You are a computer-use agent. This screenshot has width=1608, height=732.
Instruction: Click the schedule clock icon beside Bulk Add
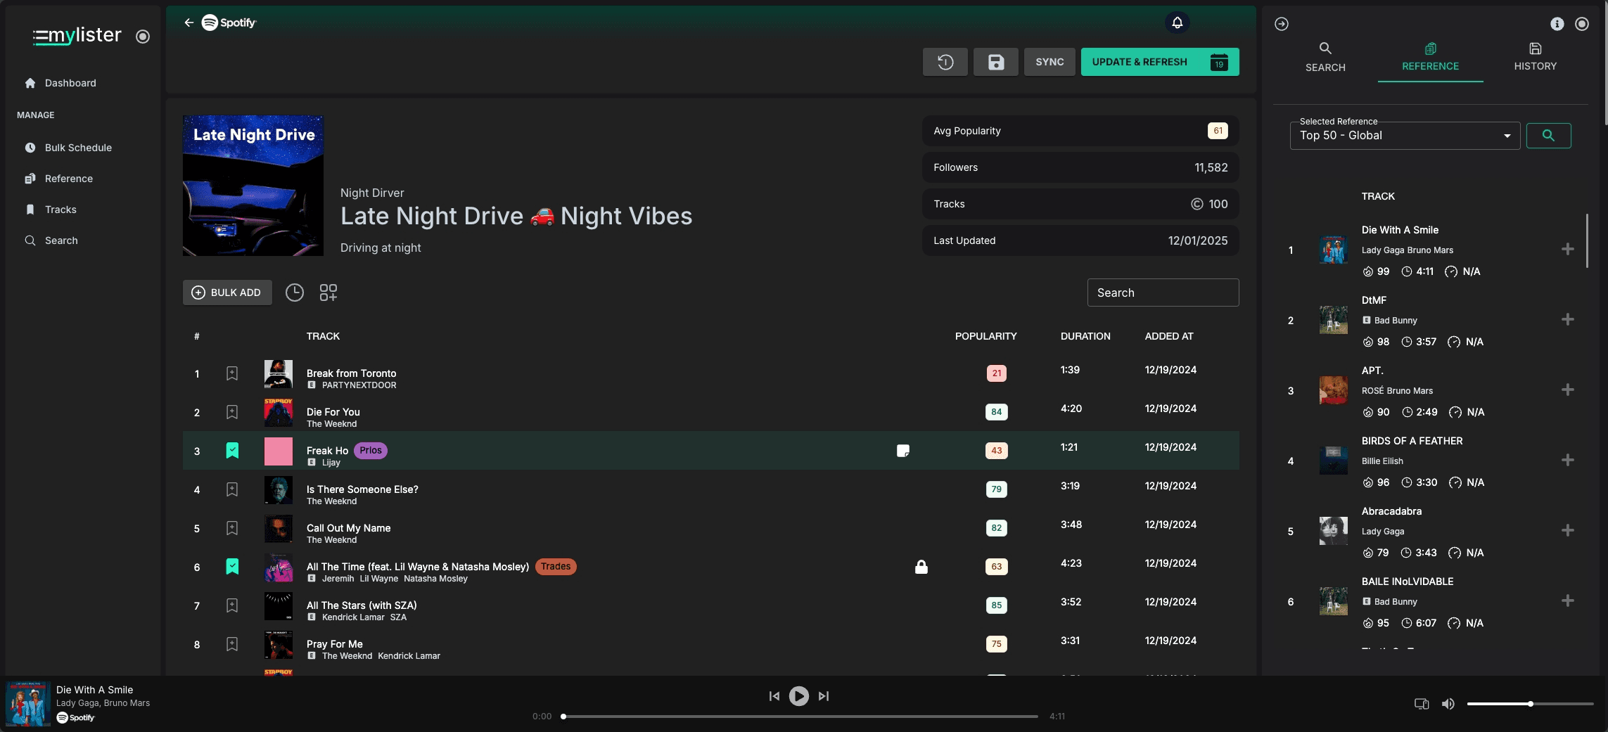[x=294, y=293]
